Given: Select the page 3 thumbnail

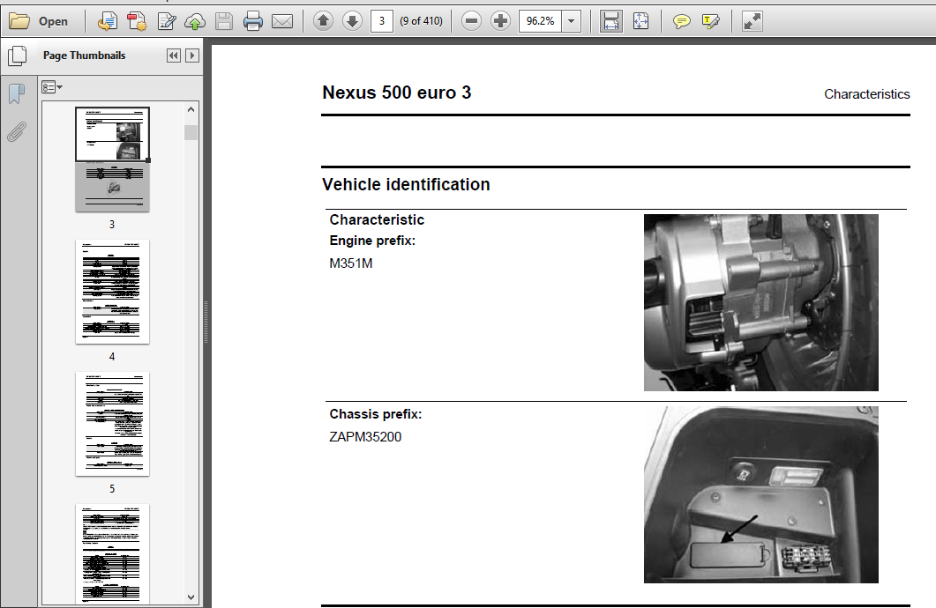Looking at the screenshot, I should click(x=112, y=159).
